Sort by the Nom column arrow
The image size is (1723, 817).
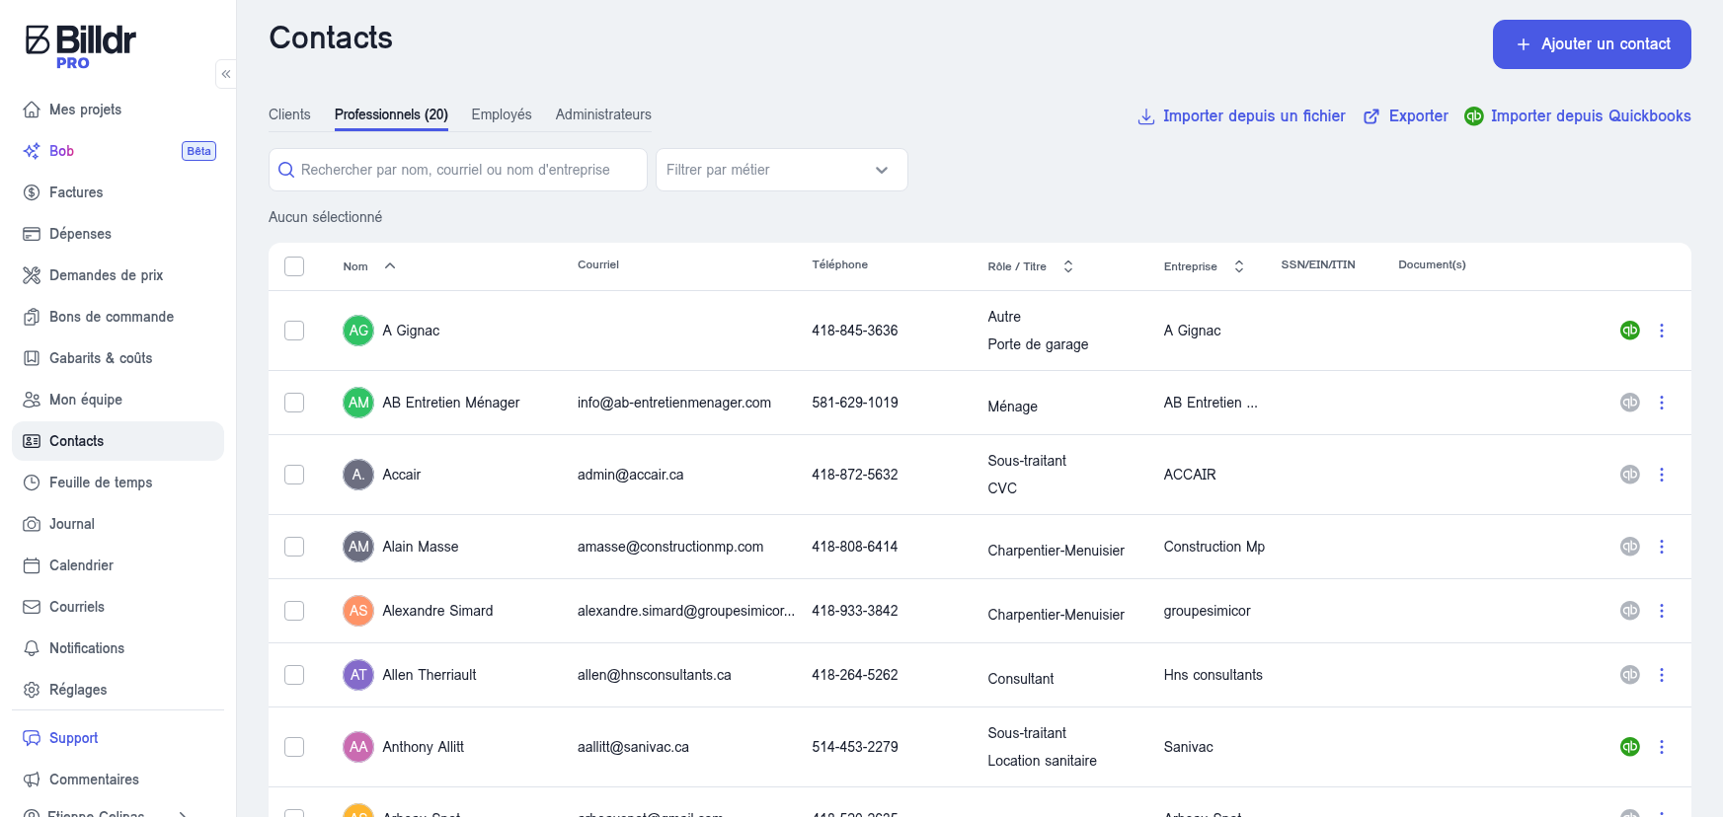pyautogui.click(x=390, y=266)
